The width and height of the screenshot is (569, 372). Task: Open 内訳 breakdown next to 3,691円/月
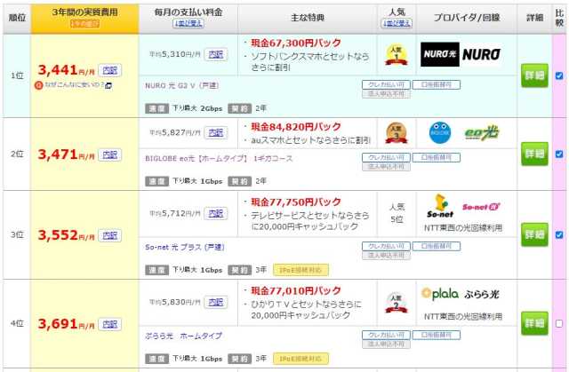pyautogui.click(x=110, y=324)
